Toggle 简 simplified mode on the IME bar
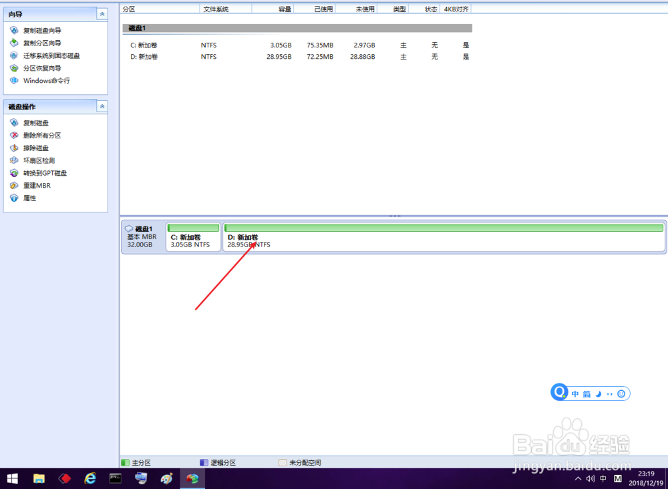This screenshot has width=668, height=489. point(587,394)
